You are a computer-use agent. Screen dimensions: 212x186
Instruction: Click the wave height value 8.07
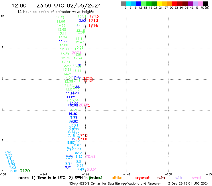click(x=77, y=145)
